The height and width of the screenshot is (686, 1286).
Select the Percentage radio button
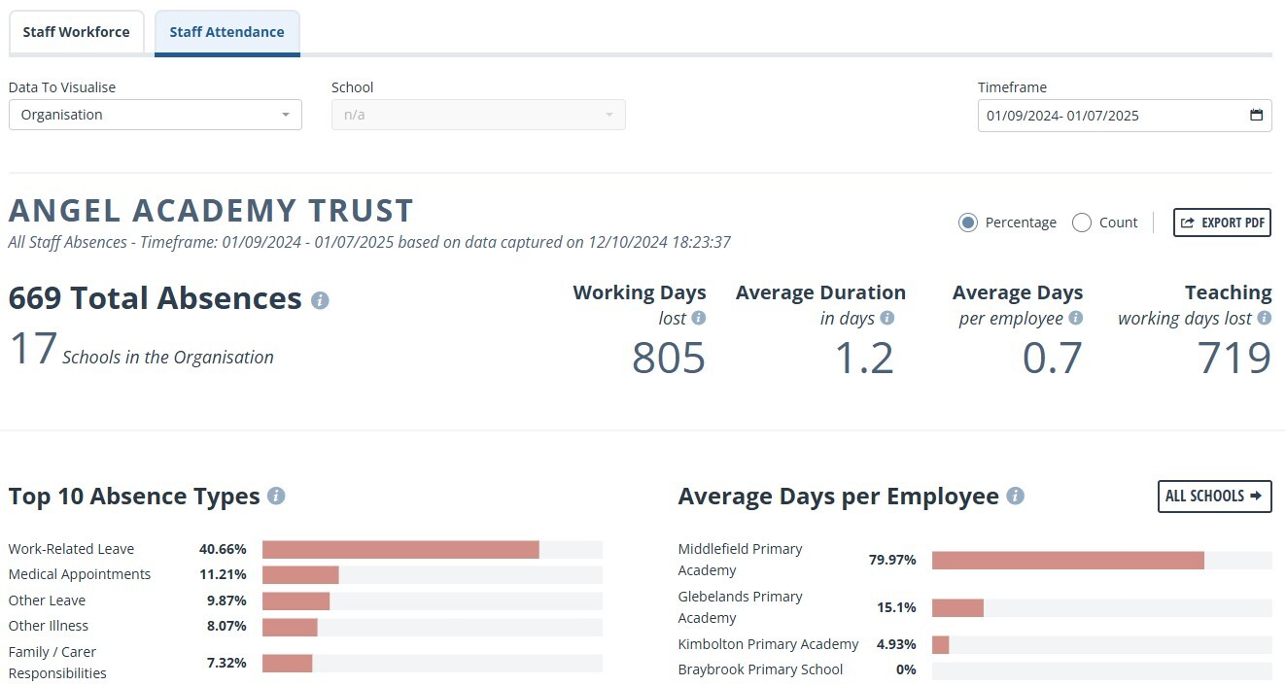coord(968,223)
